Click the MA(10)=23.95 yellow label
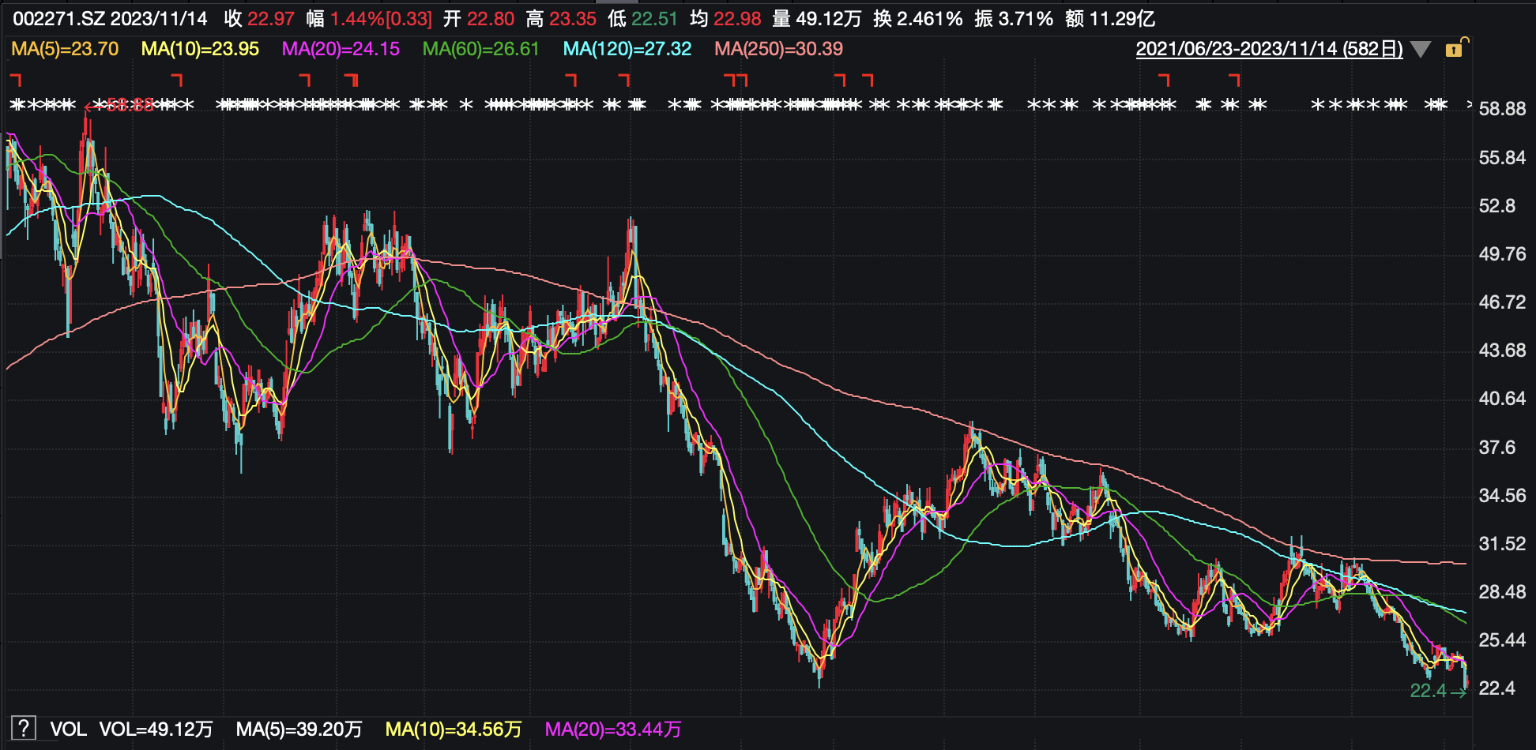 click(200, 49)
